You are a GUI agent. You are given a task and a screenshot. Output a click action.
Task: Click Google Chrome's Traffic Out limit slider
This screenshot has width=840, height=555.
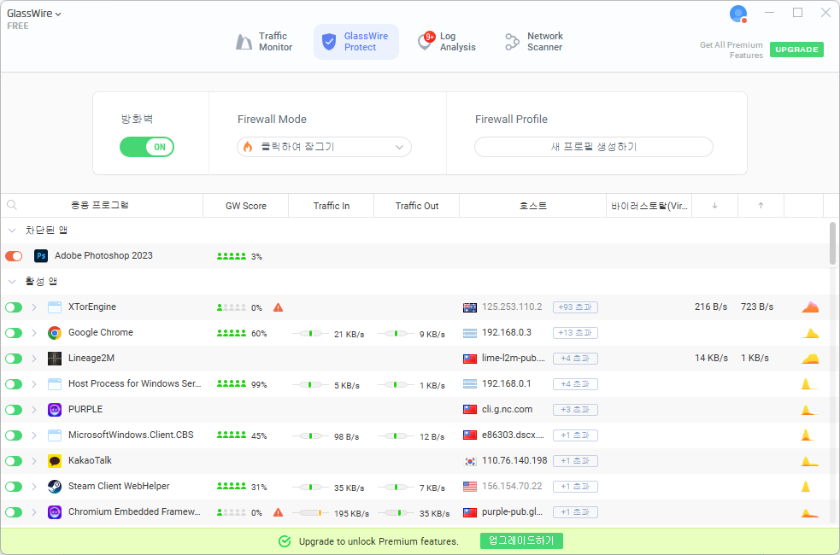tap(396, 334)
